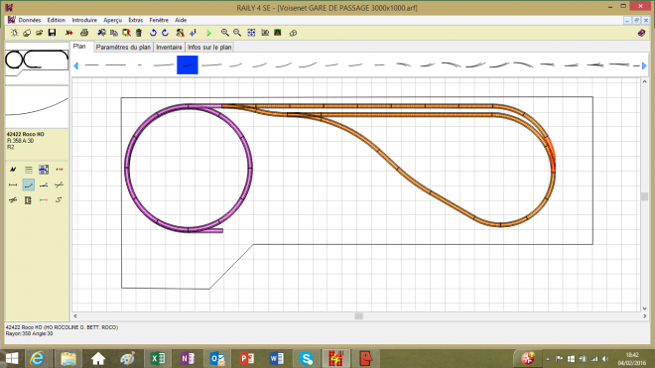Open the Données menu

point(29,20)
